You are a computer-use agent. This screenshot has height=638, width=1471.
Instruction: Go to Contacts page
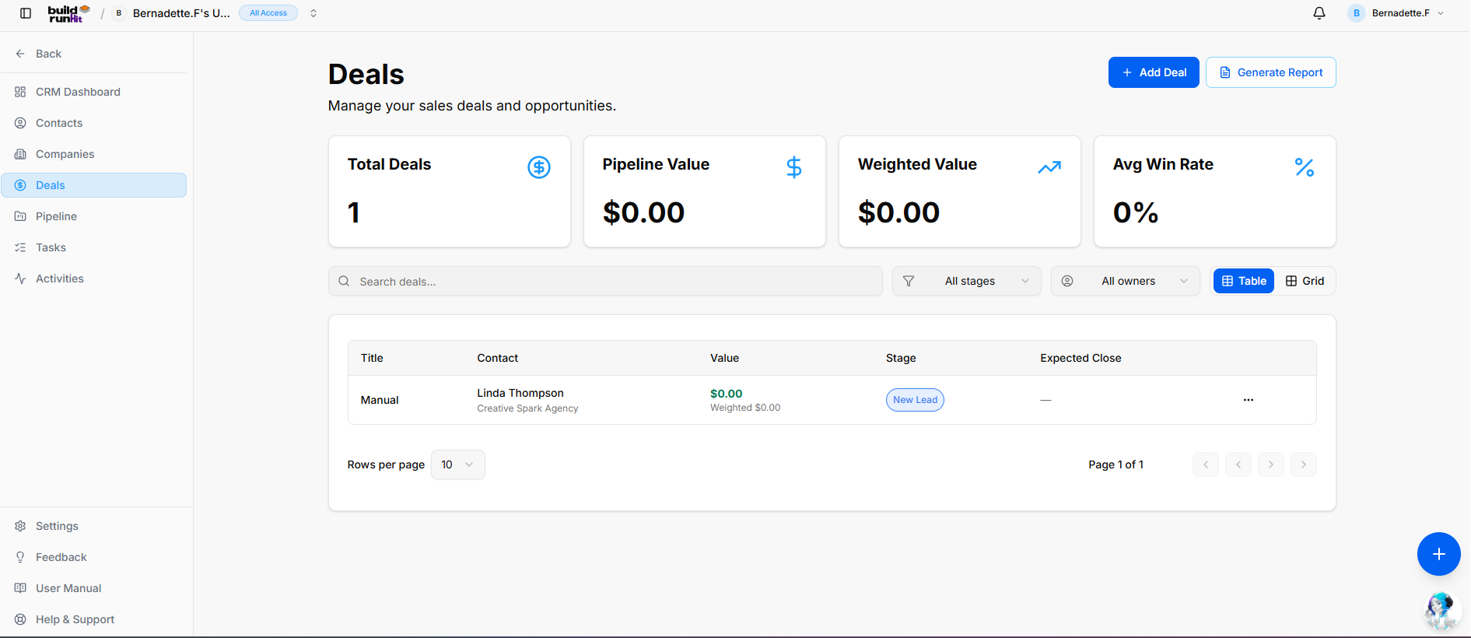pyautogui.click(x=94, y=123)
